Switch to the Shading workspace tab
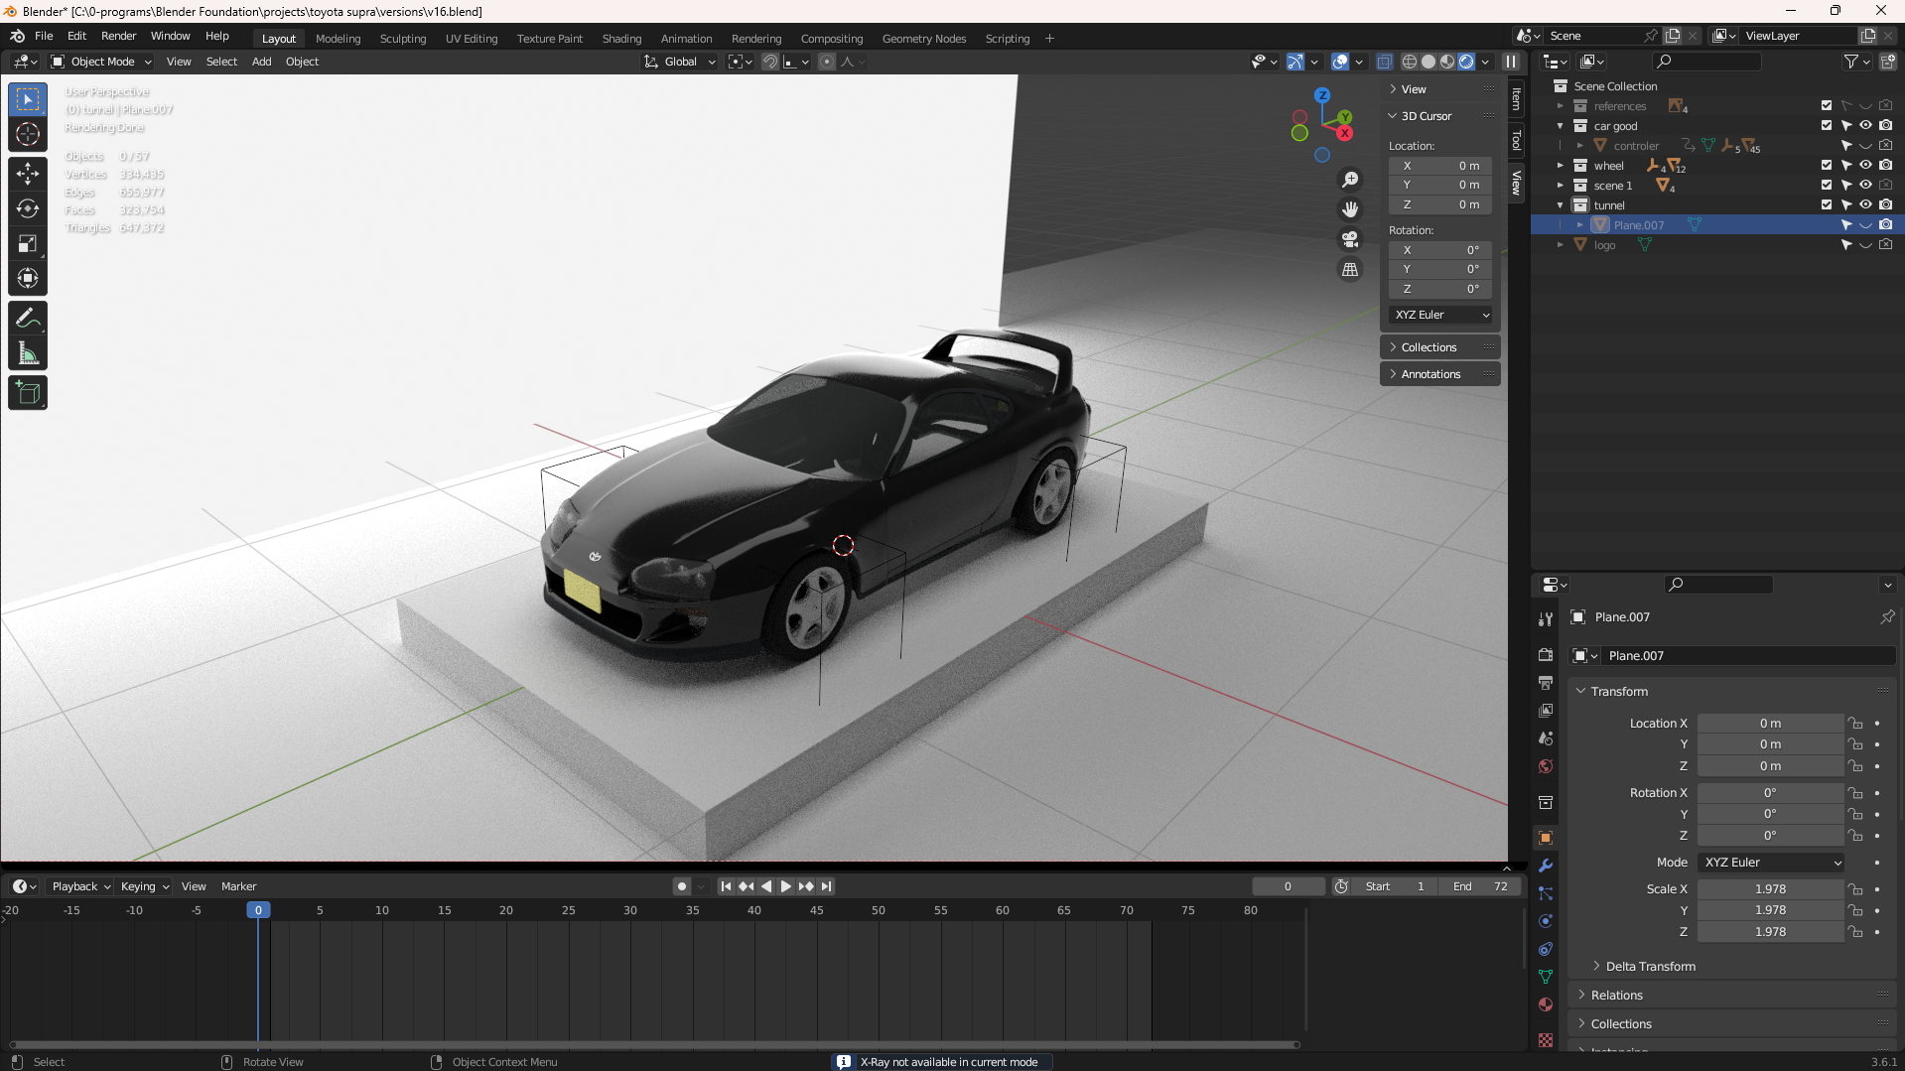 tap(621, 39)
